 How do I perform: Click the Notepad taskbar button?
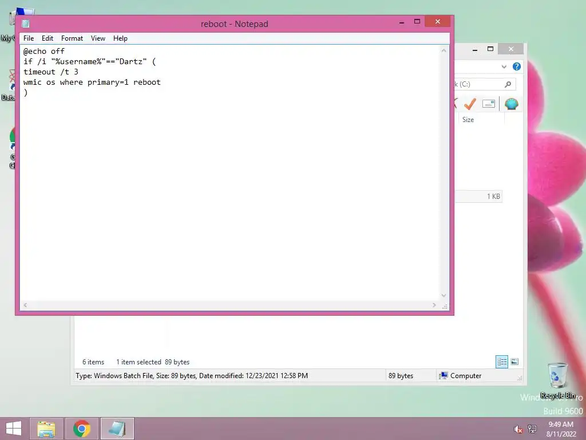pos(117,429)
